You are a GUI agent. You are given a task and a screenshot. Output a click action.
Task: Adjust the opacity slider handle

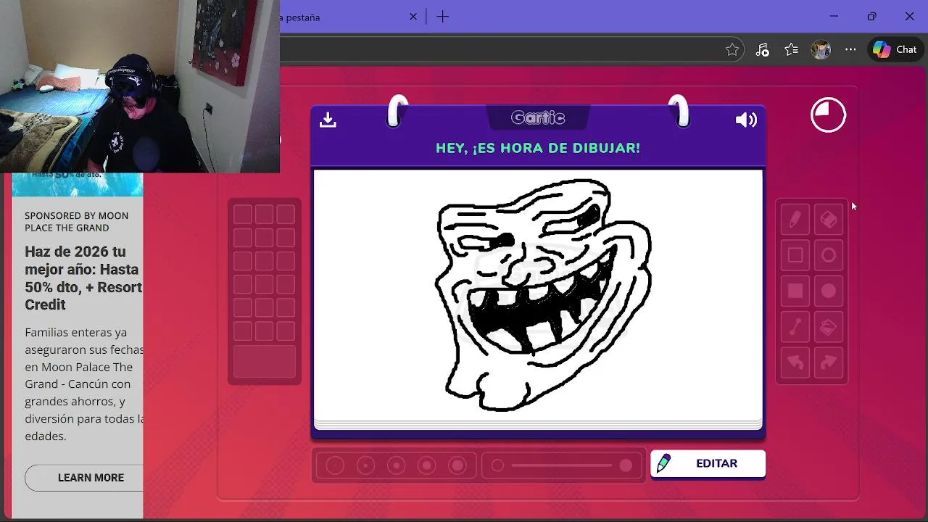(626, 465)
